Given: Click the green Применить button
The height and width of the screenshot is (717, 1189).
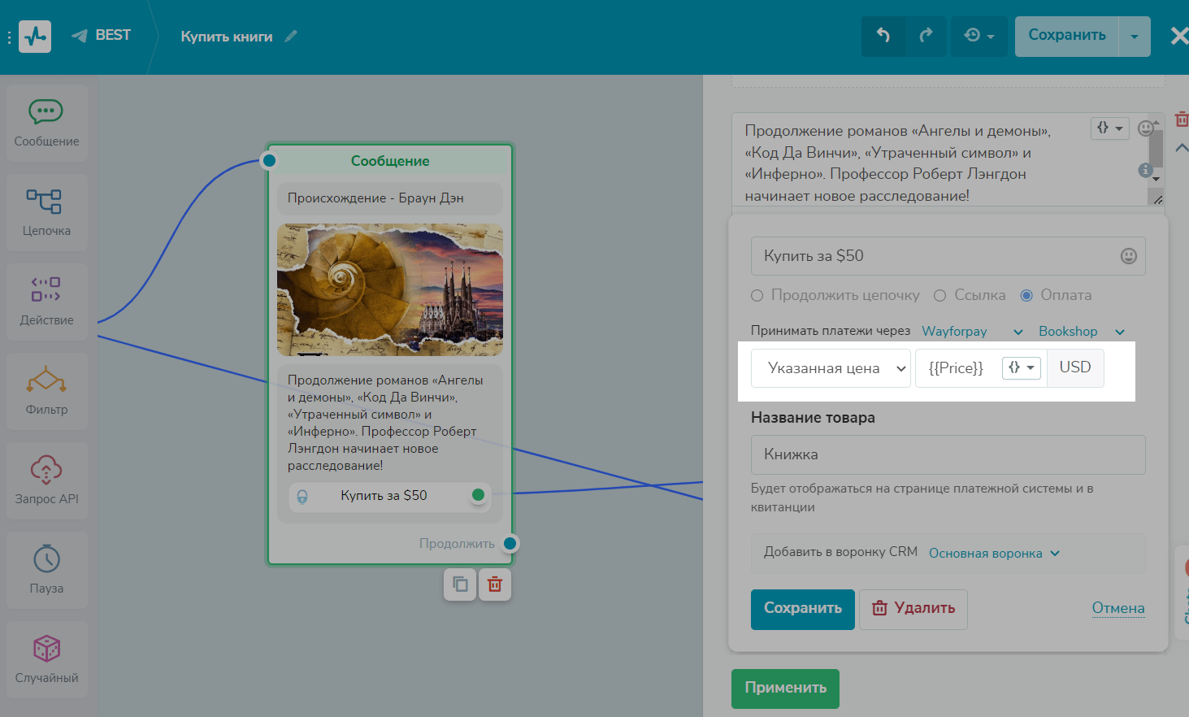Looking at the screenshot, I should [785, 688].
